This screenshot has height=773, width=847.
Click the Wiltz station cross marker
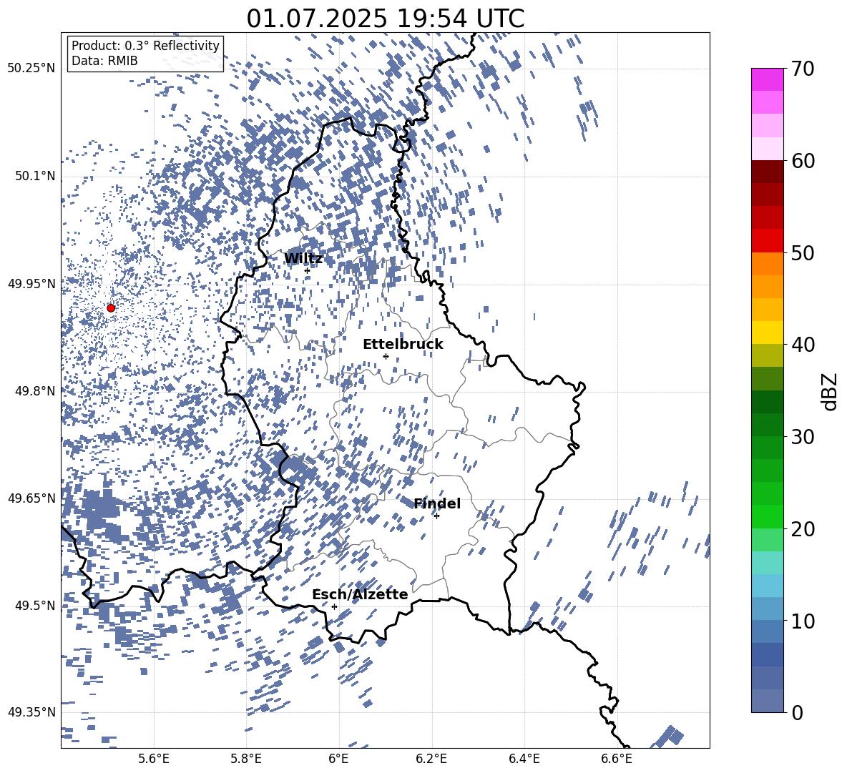[x=308, y=270]
